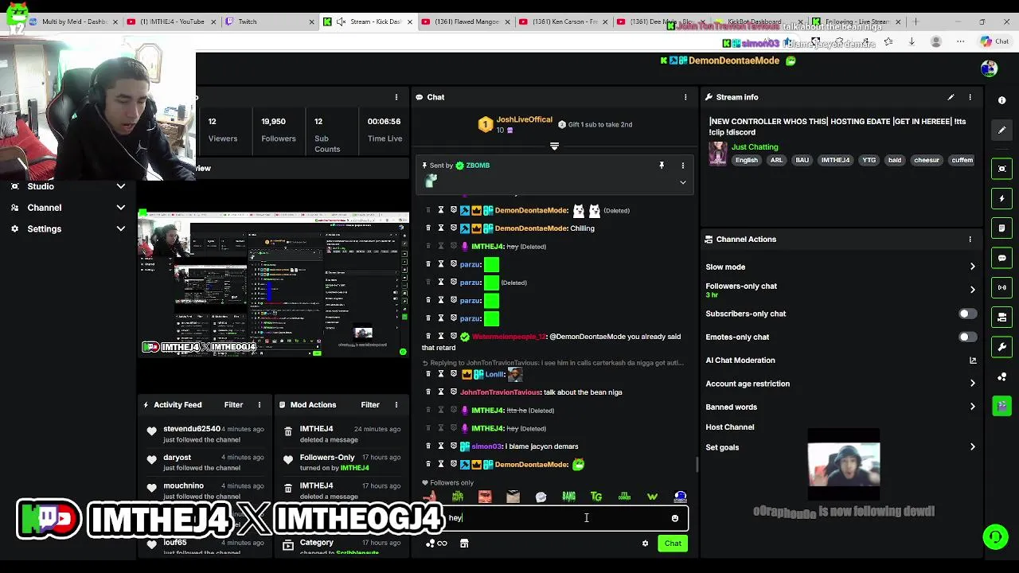Screen dimensions: 1019x573
Task: Open the Just Chatting category link
Action: pyautogui.click(x=755, y=147)
